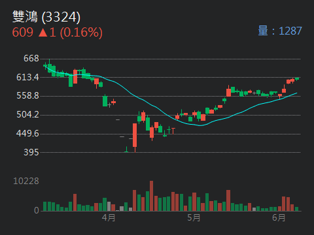Click the last green candlestick on the right
Image resolution: width=314 pixels, height=235 pixels.
coord(297,78)
